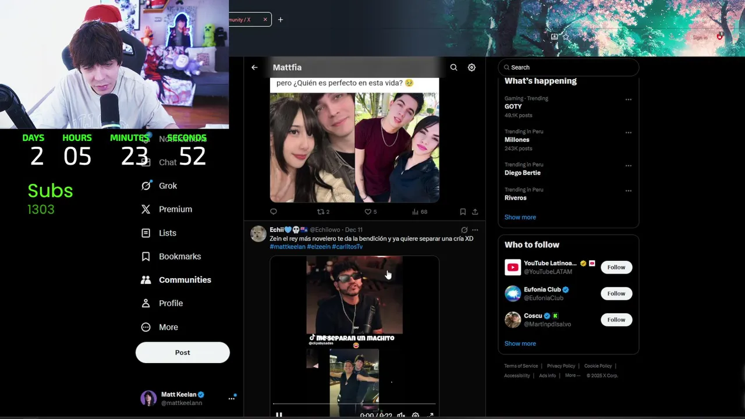Follow Eufonia Club
Screen dimensions: 745x419
(616, 293)
